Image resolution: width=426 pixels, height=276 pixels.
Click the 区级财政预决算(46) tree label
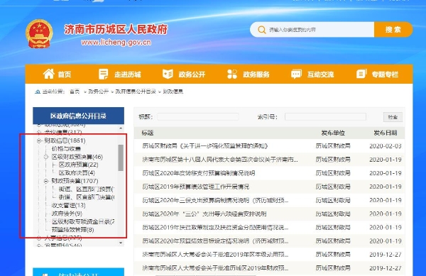click(77, 157)
